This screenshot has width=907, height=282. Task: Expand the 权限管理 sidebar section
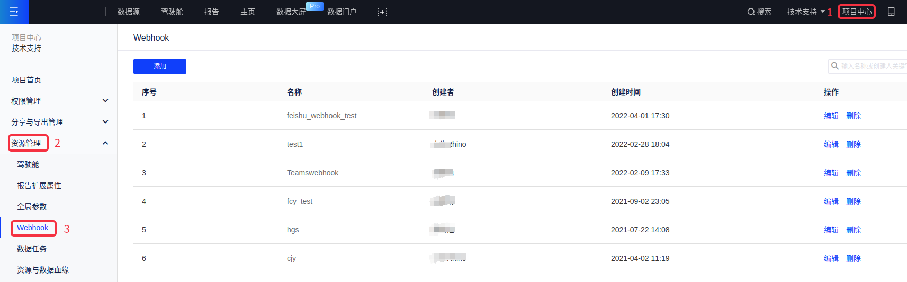[x=105, y=101]
